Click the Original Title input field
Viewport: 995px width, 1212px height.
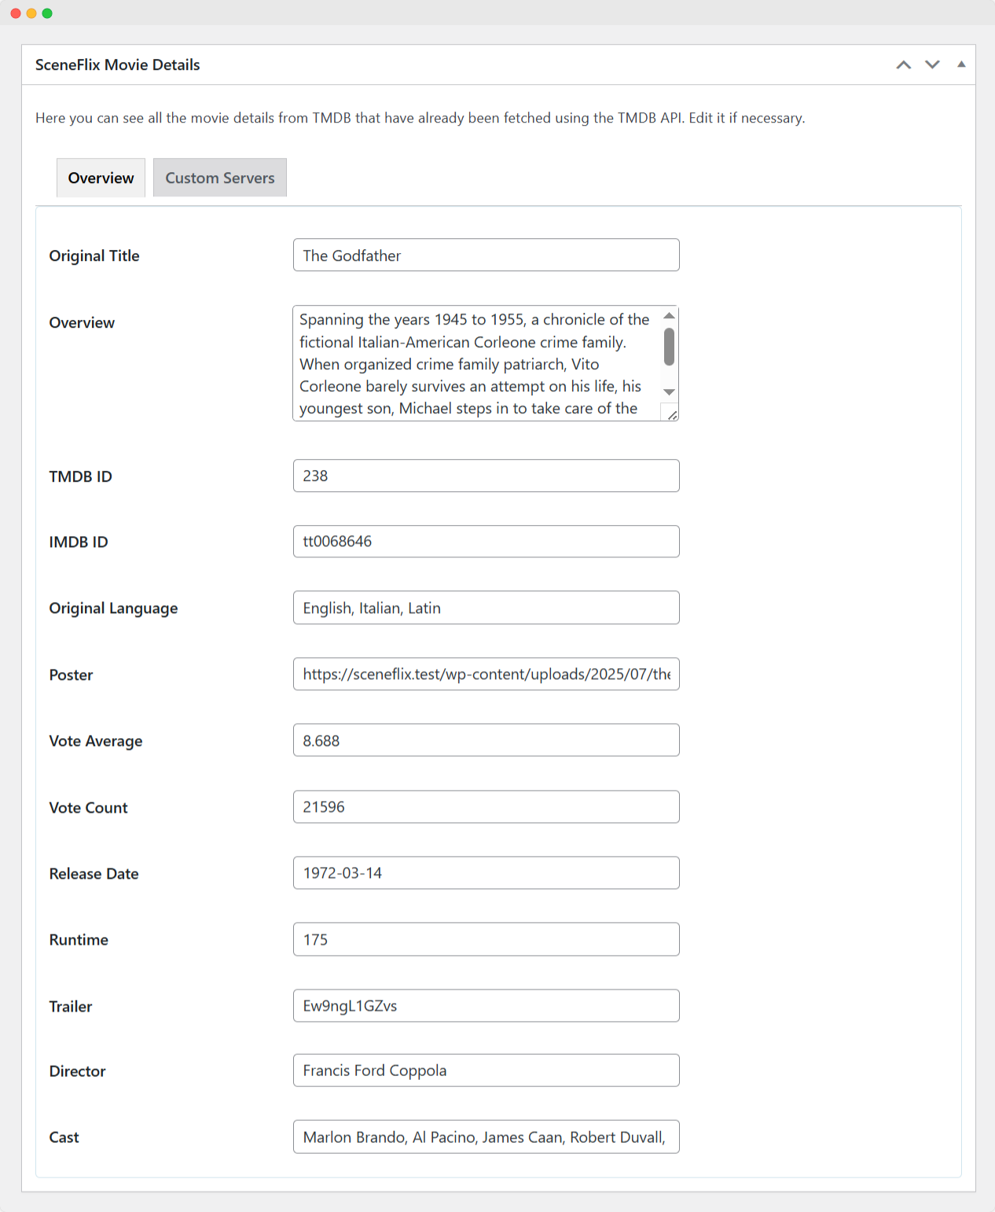[486, 255]
